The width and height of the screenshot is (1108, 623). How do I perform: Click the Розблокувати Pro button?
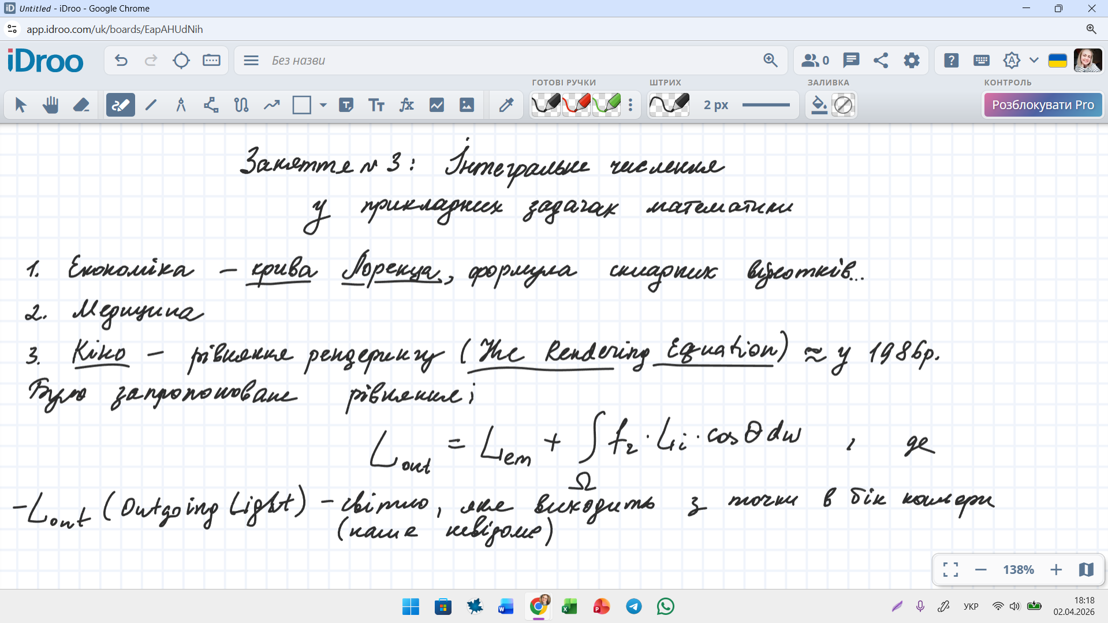[x=1043, y=105]
